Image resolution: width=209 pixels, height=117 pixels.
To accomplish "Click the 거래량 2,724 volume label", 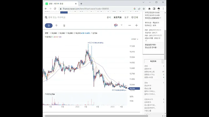I will 50,94.
